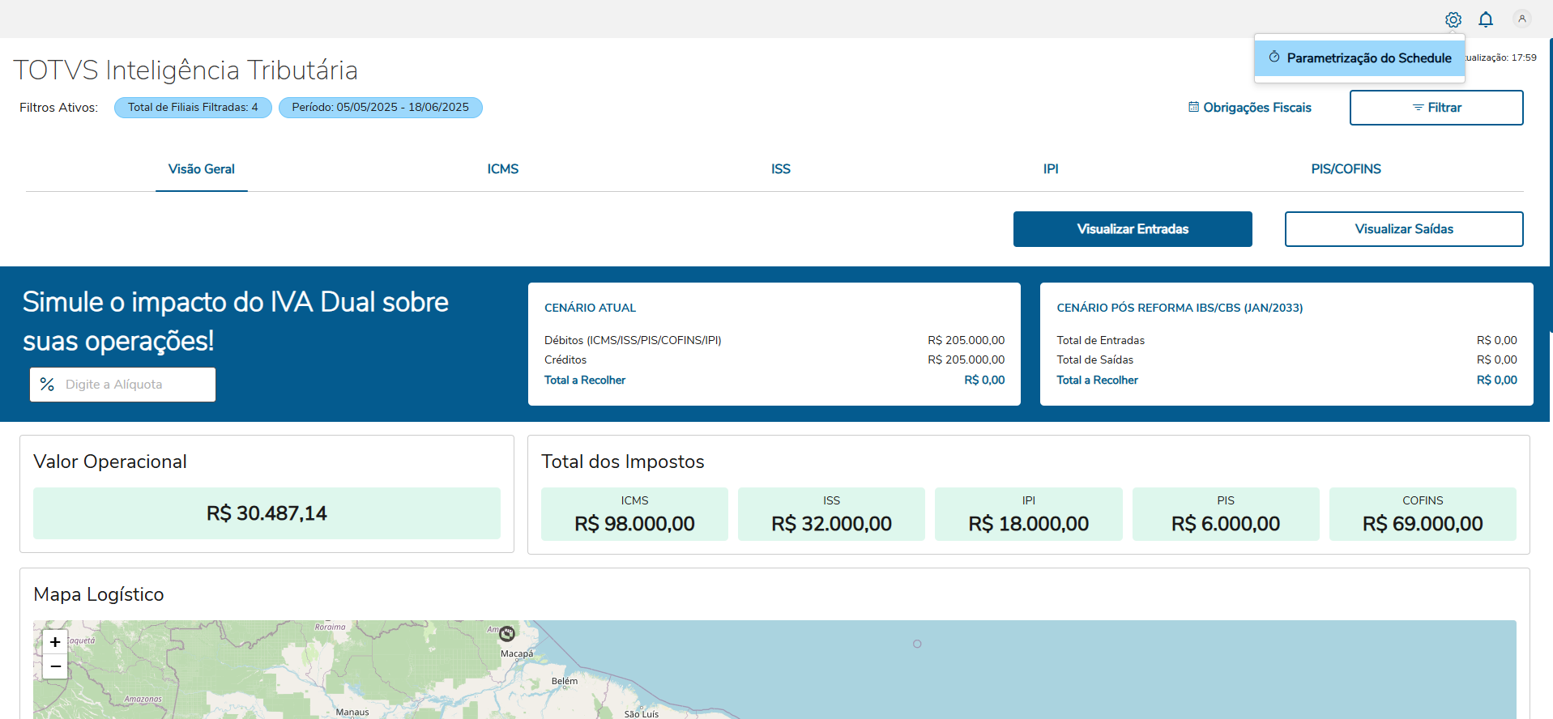Viewport: 1553px width, 719px height.
Task: Click the Belém label on the map
Action: (565, 681)
